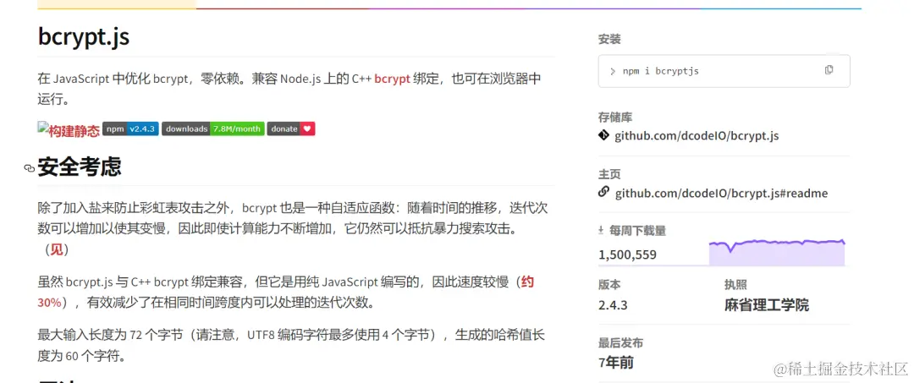Click the broken 构建静态 build badge

pyautogui.click(x=69, y=129)
